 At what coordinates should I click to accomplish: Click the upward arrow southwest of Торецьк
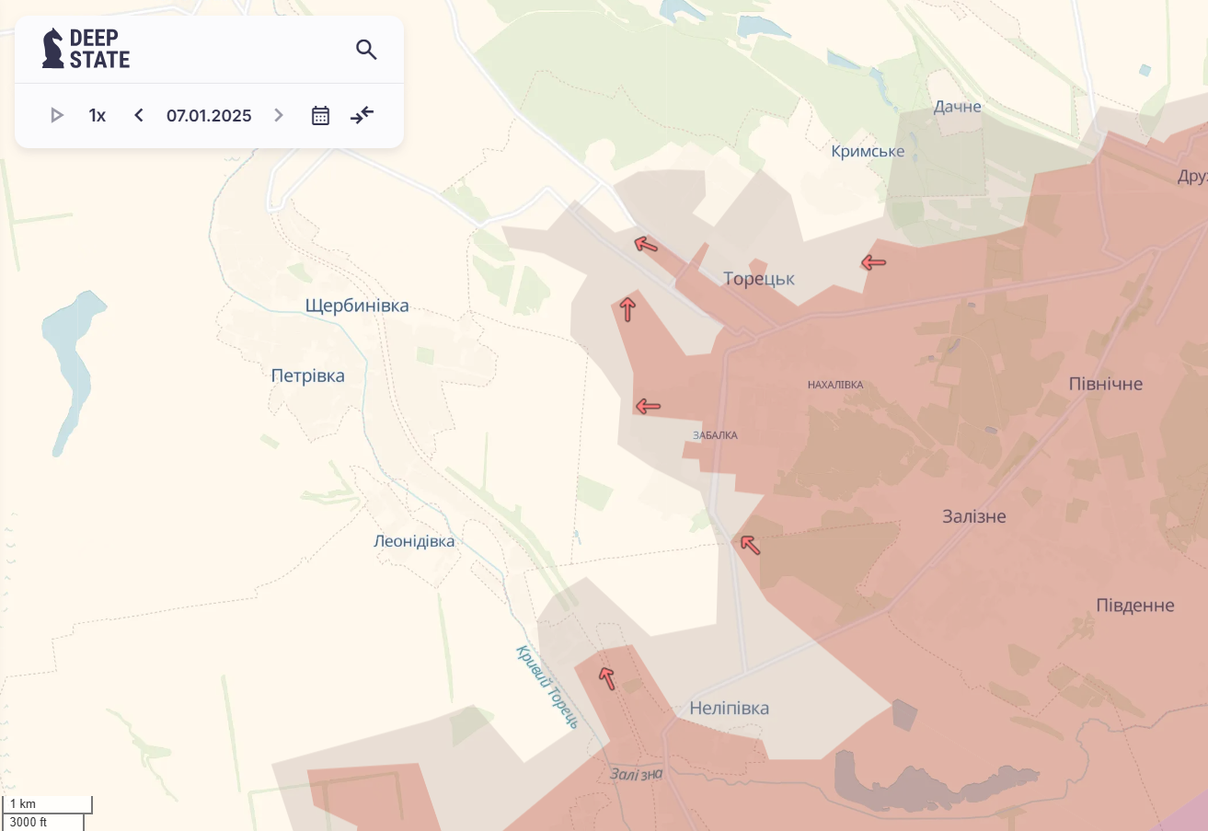[627, 309]
